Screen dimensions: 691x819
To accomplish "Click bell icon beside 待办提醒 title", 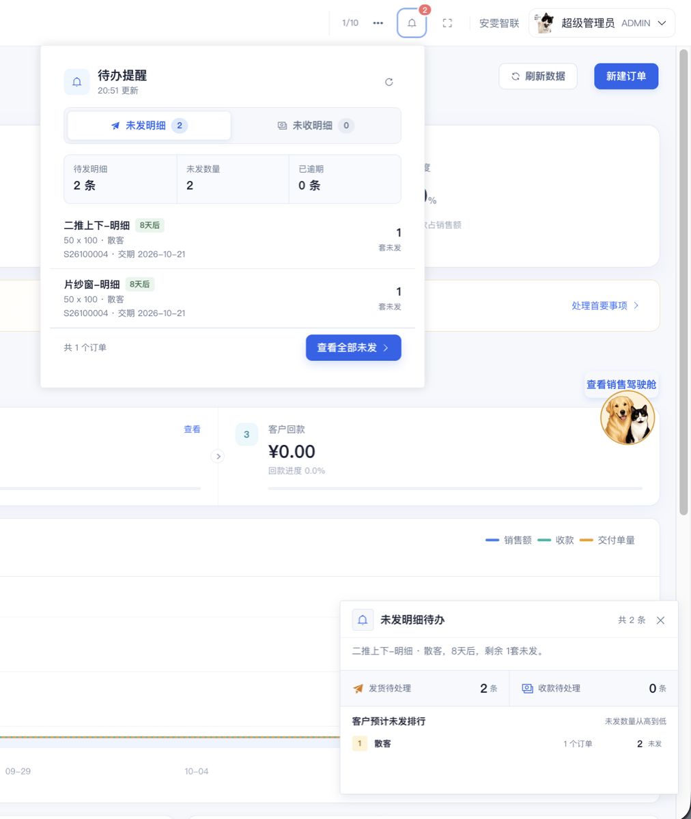I will [76, 82].
